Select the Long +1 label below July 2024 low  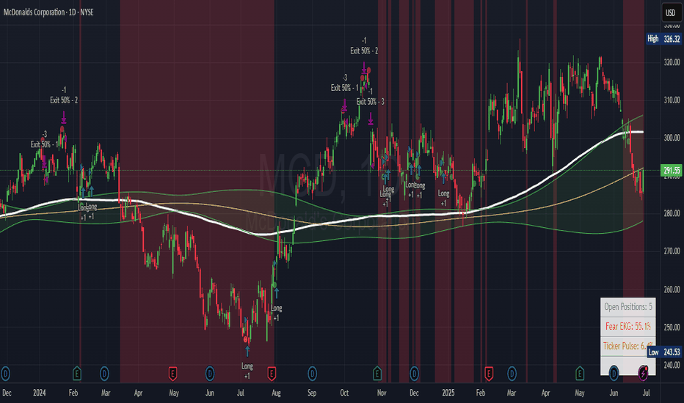click(x=247, y=371)
